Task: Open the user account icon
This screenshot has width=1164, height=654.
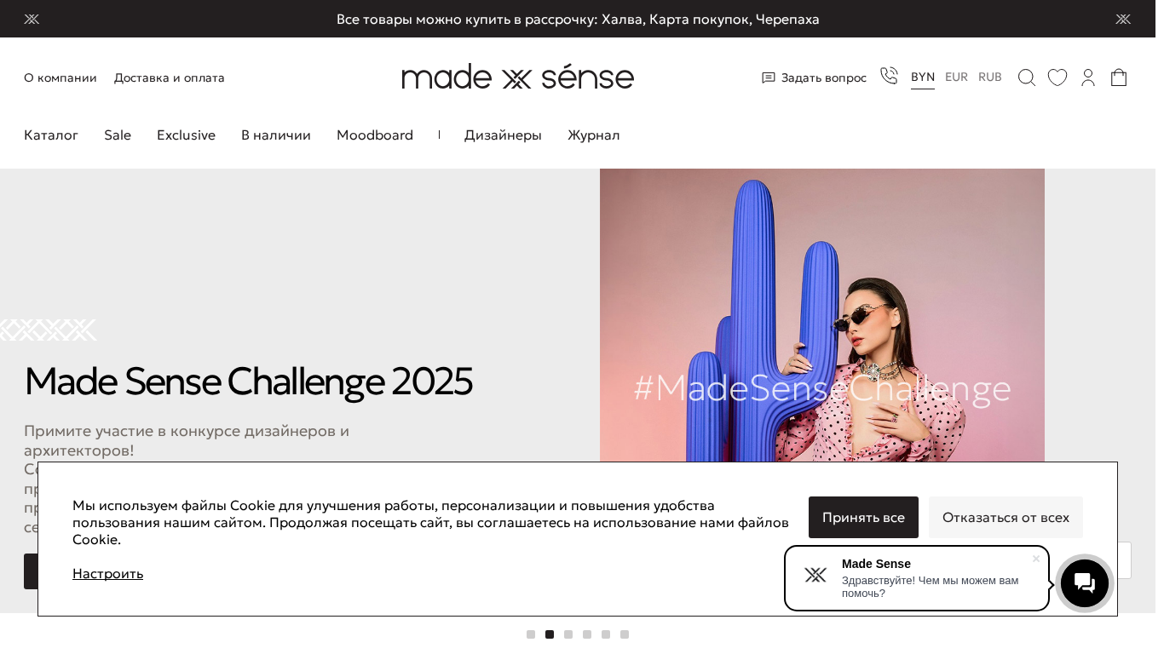Action: [1088, 77]
